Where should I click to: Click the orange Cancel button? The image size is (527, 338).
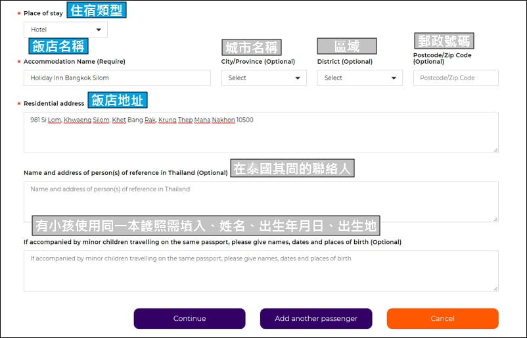tap(443, 318)
